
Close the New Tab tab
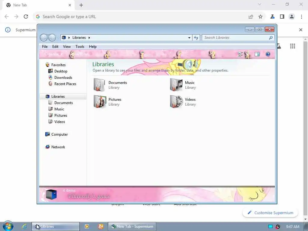tap(70, 5)
